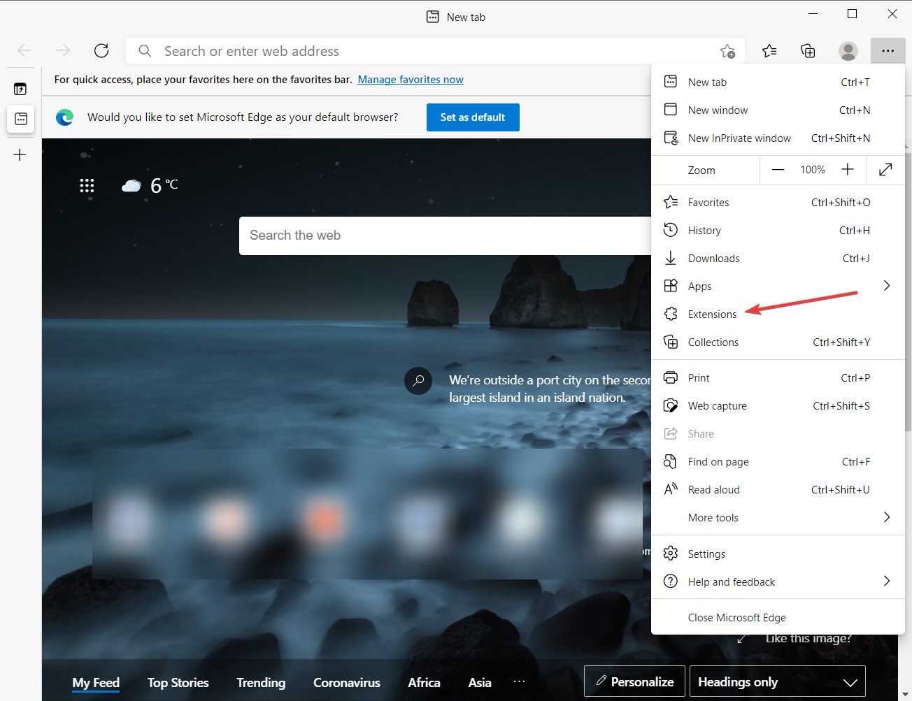
Task: Click the back navigation arrow
Action: 24,50
